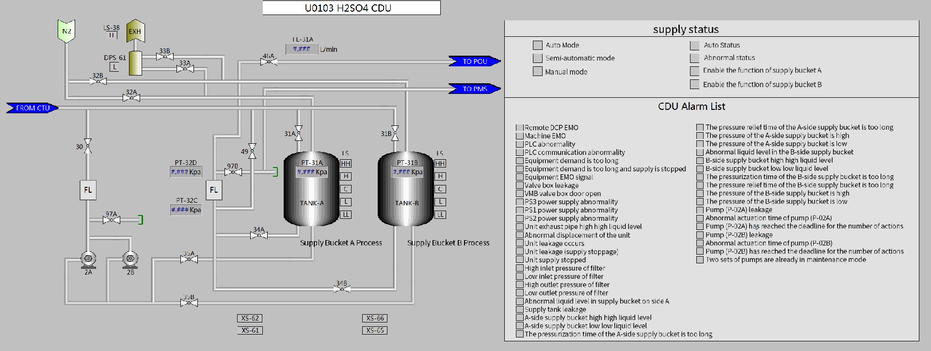The height and width of the screenshot is (351, 931).
Task: Click valve 34B on bottom pipe
Action: 342,289
